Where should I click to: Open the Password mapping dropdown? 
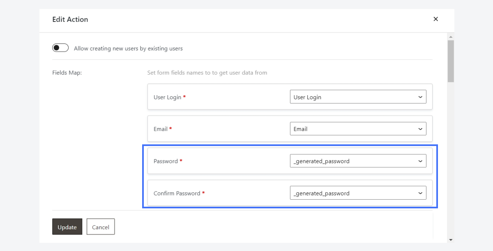pos(357,161)
